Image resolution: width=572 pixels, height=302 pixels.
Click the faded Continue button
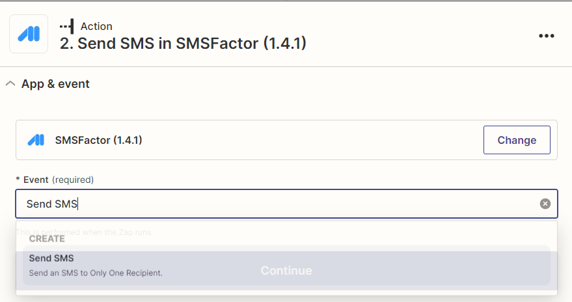pyautogui.click(x=286, y=271)
